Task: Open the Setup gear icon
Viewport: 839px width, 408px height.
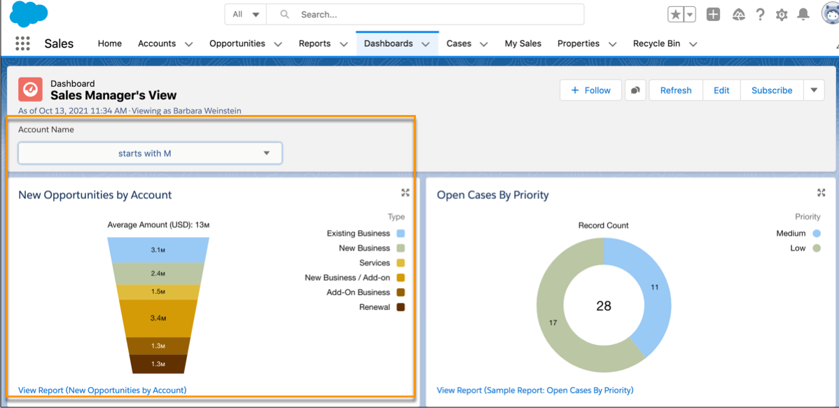Action: [782, 15]
